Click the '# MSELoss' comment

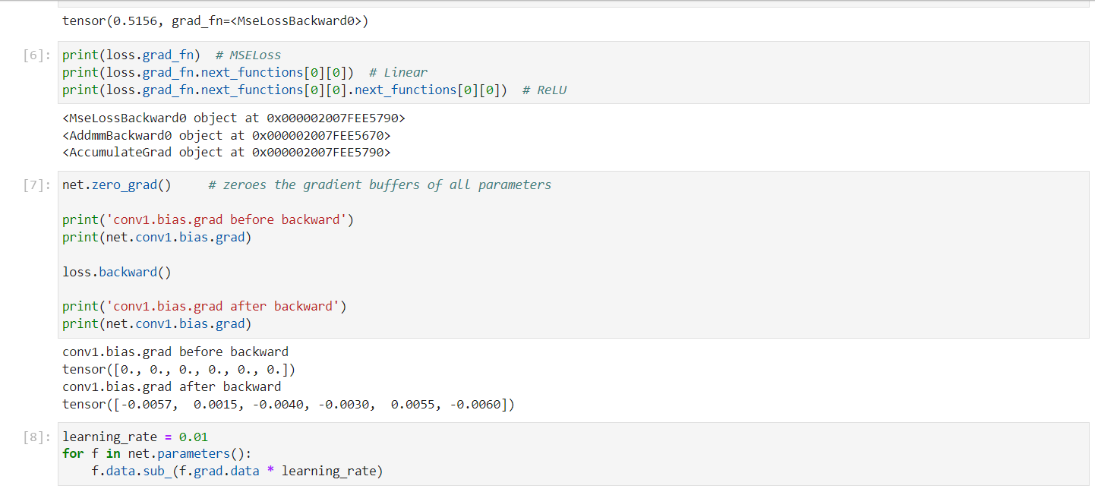click(248, 55)
